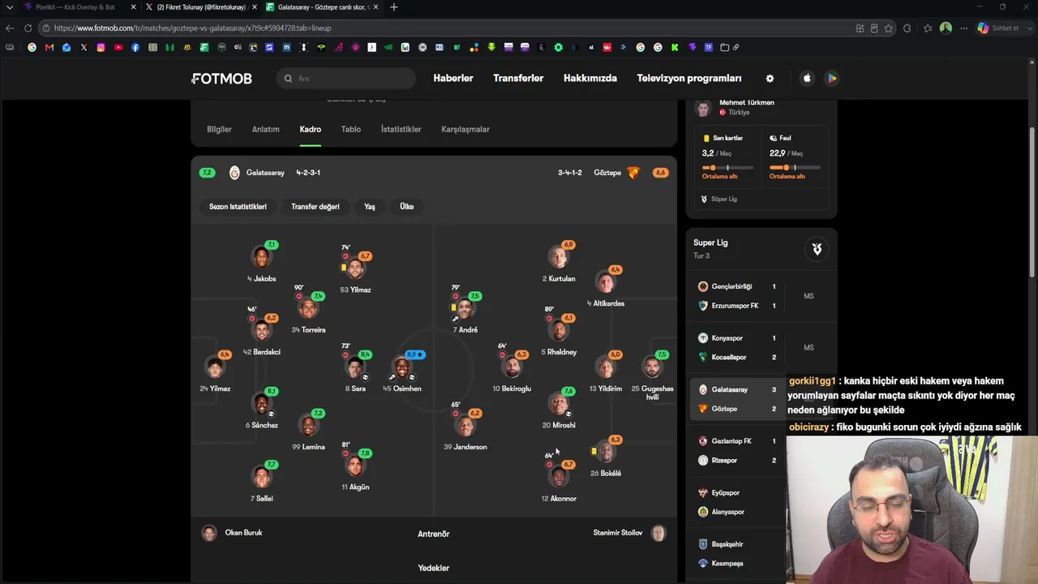The height and width of the screenshot is (584, 1038).
Task: Click the page vertical scrollbar
Action: (1032, 203)
